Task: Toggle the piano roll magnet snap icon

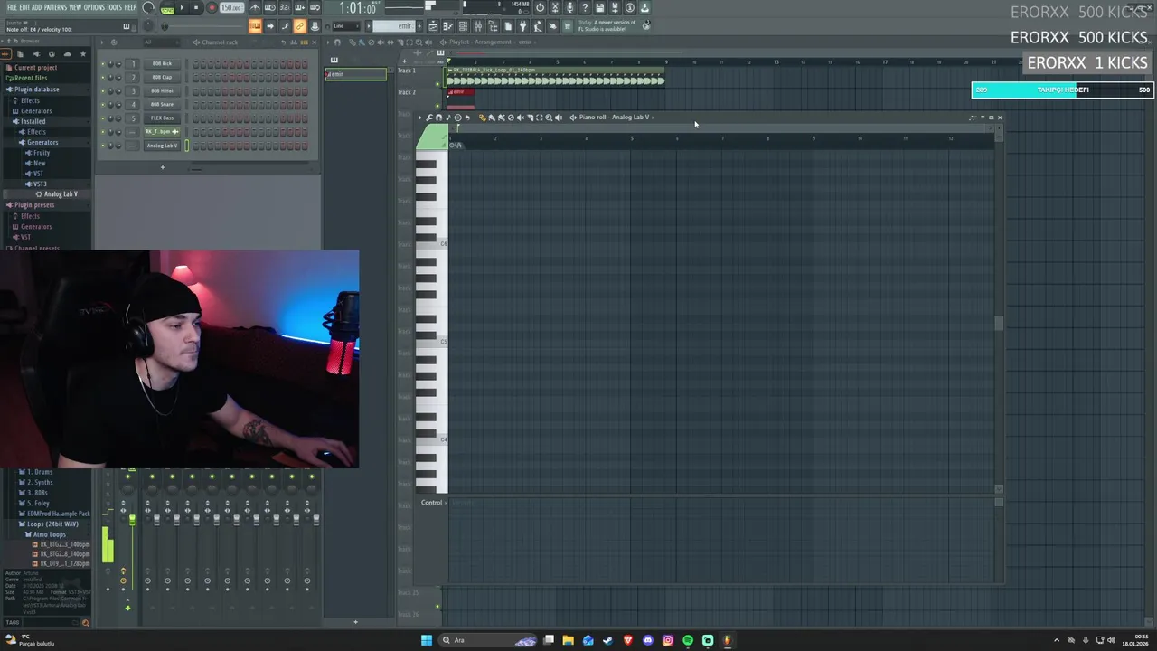Action: click(438, 118)
